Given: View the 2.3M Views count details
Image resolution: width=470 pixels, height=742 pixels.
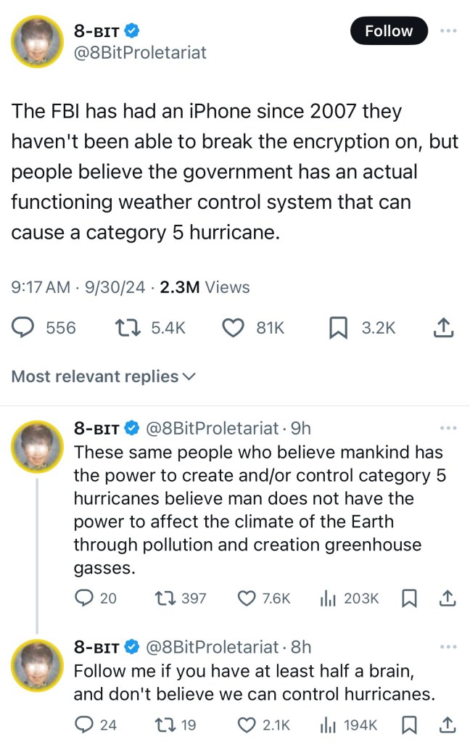Looking at the screenshot, I should click(204, 287).
